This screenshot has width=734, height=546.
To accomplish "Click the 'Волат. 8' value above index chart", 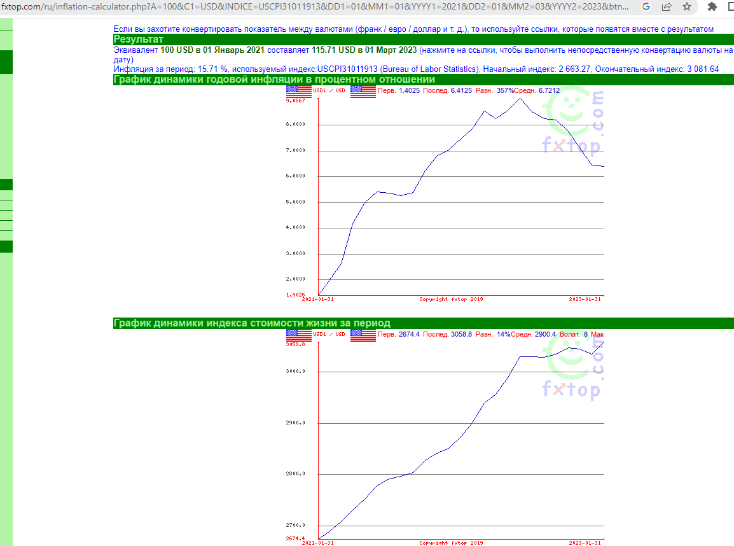I will click(x=574, y=334).
